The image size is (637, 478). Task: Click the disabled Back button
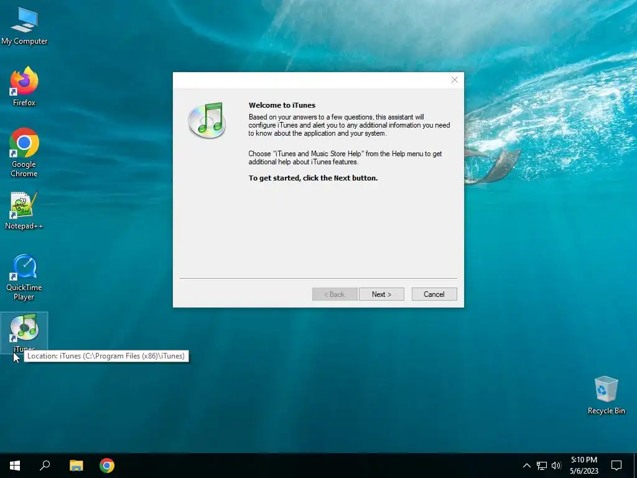pos(335,294)
